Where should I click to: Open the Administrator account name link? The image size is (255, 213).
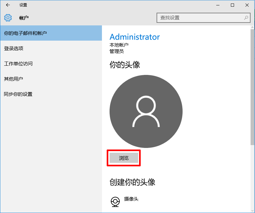(135, 37)
